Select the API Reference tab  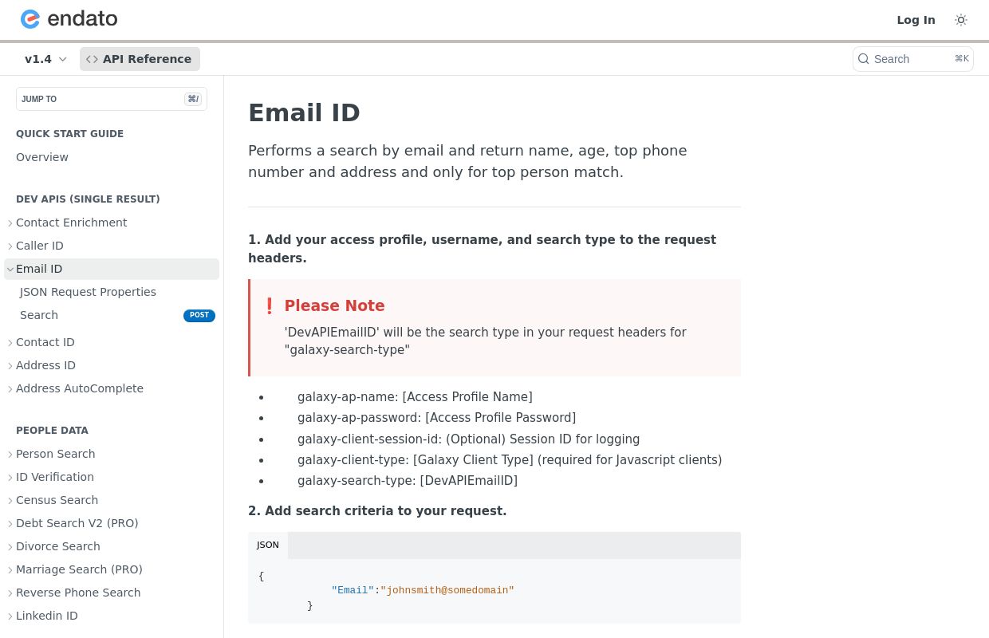pos(140,59)
